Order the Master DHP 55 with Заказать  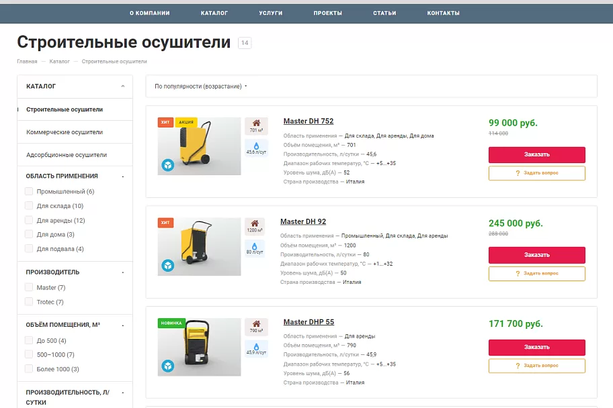point(537,347)
